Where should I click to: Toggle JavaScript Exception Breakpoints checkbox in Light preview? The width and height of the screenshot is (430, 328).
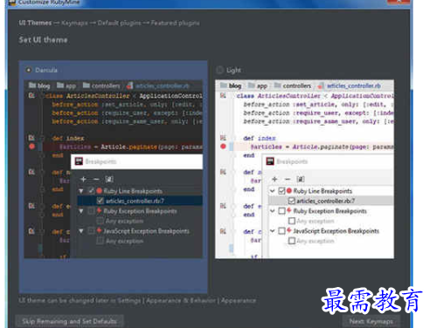[x=281, y=231]
